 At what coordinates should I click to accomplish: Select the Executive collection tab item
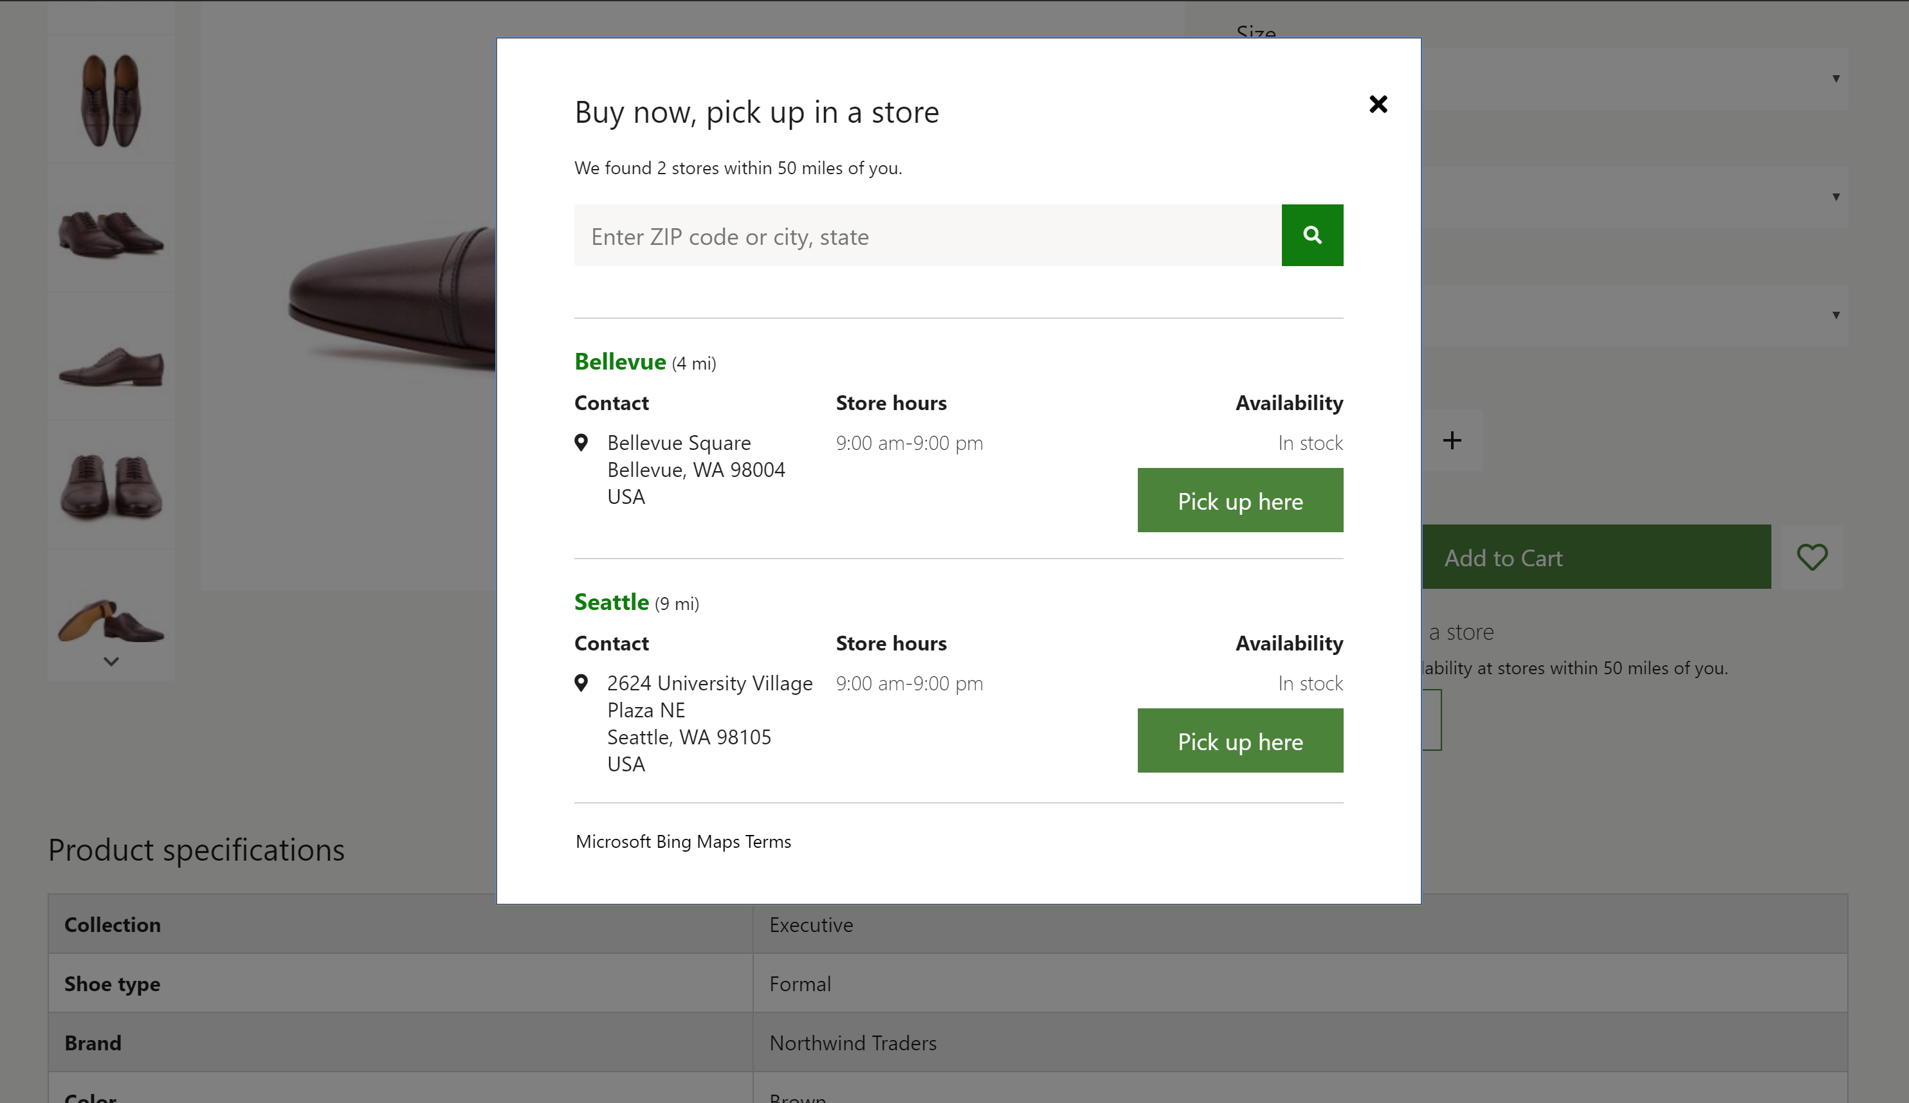tap(810, 923)
